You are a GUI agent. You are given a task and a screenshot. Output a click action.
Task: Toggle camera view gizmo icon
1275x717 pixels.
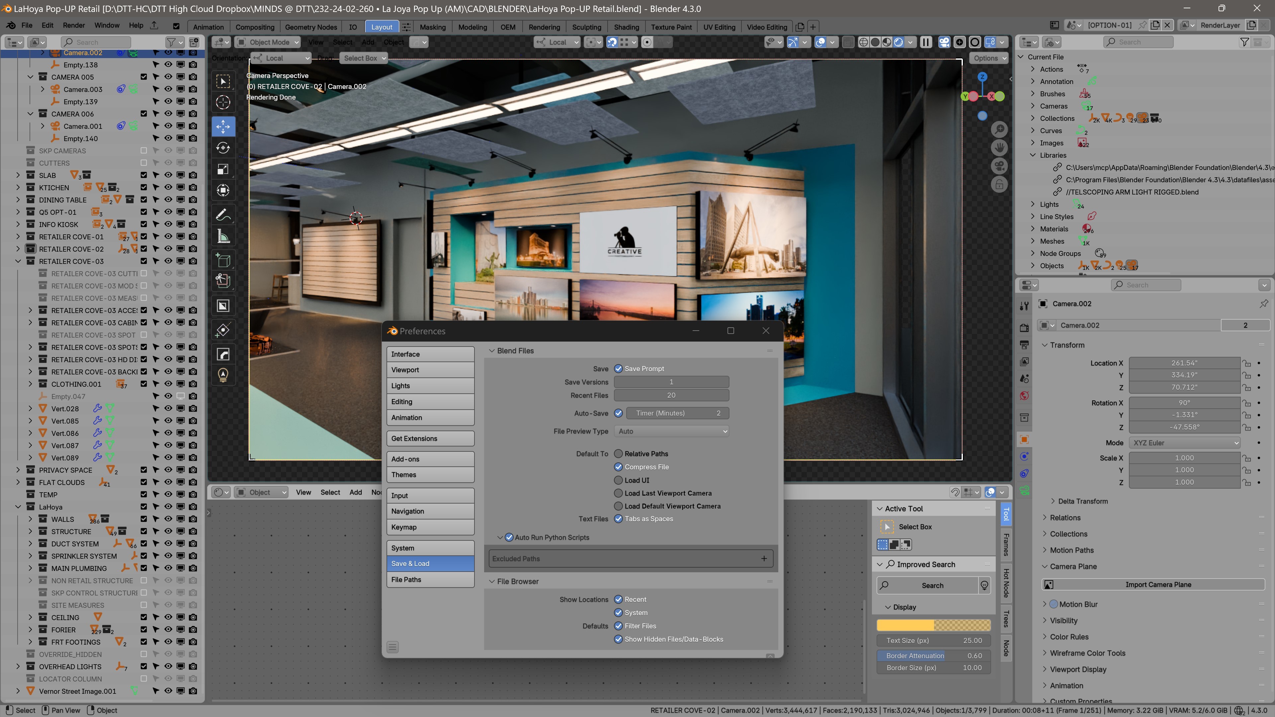[x=999, y=166]
